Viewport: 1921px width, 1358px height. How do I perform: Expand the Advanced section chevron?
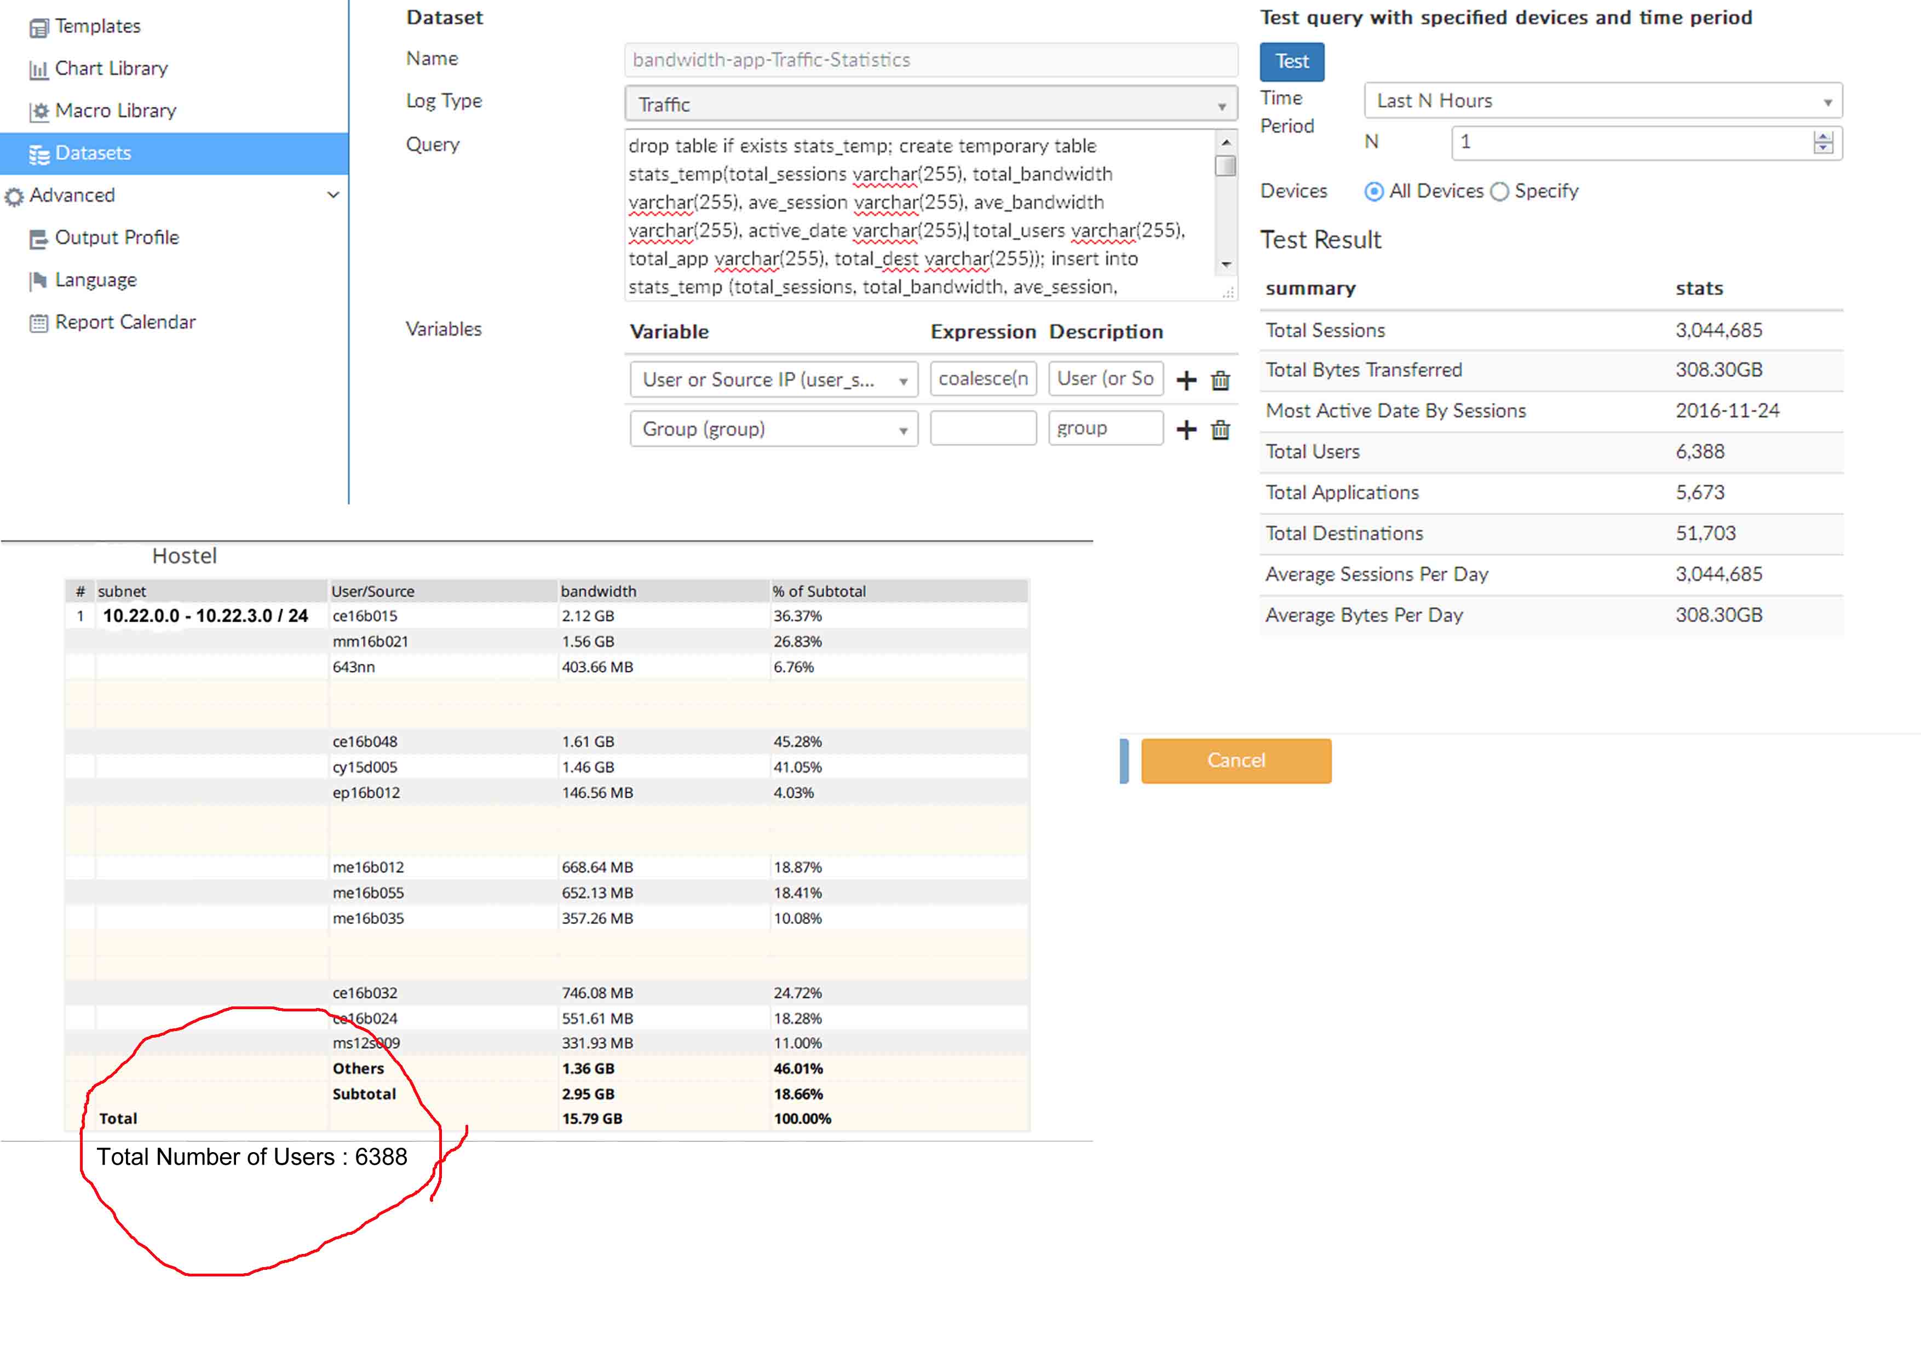pyautogui.click(x=333, y=195)
